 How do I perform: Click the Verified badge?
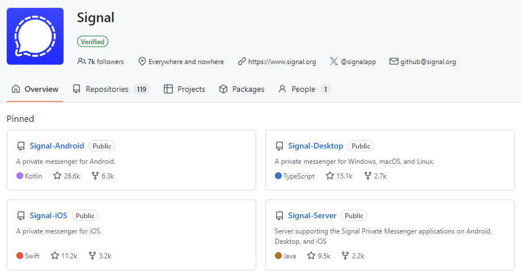93,42
